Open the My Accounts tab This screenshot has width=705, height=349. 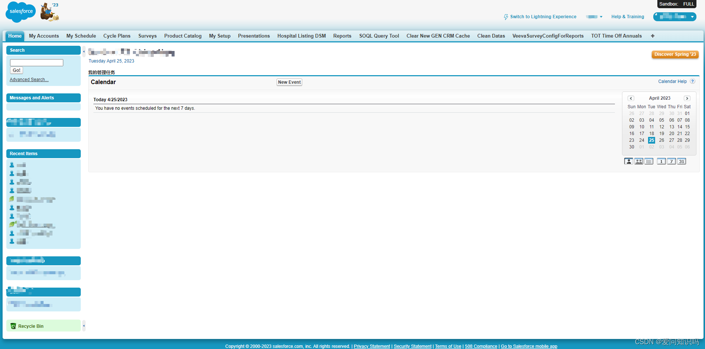coord(44,36)
